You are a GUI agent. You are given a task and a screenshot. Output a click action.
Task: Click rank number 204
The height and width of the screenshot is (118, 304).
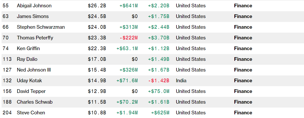tap(7, 113)
